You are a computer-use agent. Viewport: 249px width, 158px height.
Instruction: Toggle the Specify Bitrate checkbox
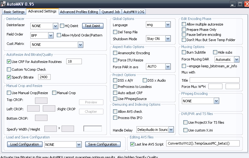(x=9, y=77)
